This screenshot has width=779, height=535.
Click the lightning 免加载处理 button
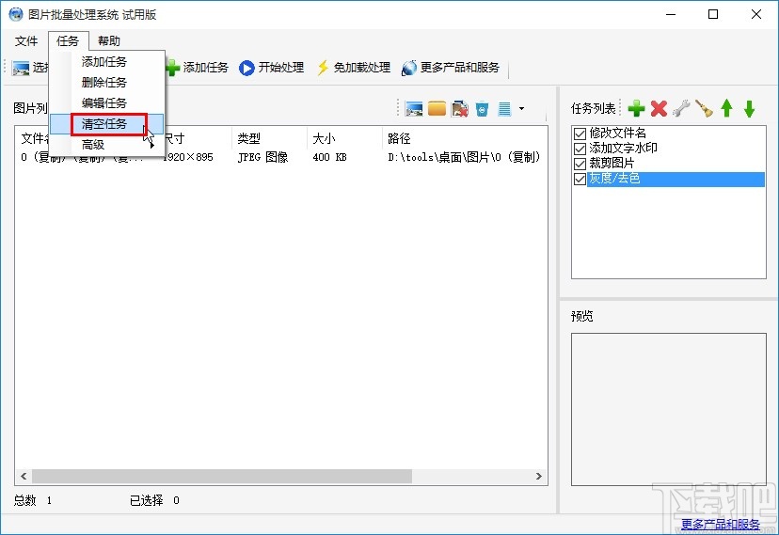[353, 68]
